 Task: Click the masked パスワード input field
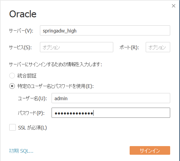(x=111, y=113)
